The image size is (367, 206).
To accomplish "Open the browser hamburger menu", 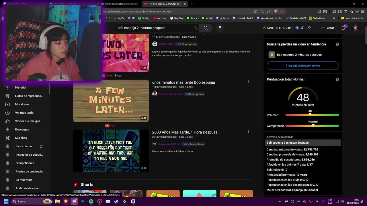I will point(363,11).
